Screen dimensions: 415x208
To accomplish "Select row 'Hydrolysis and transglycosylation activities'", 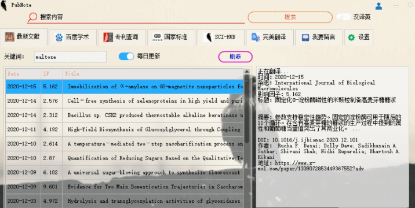I will 125,201.
